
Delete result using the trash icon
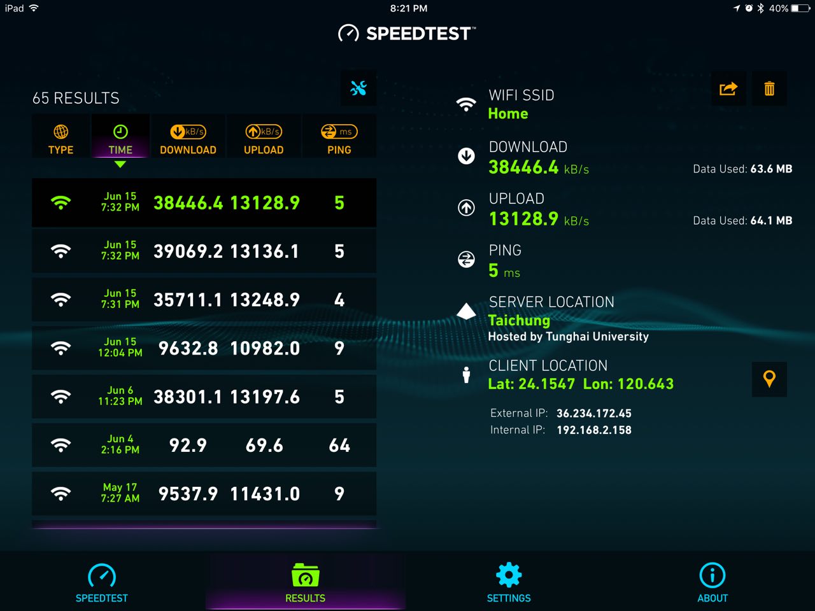click(x=769, y=88)
